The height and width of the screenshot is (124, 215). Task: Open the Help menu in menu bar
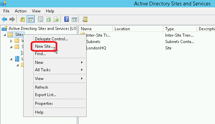pos(50,11)
